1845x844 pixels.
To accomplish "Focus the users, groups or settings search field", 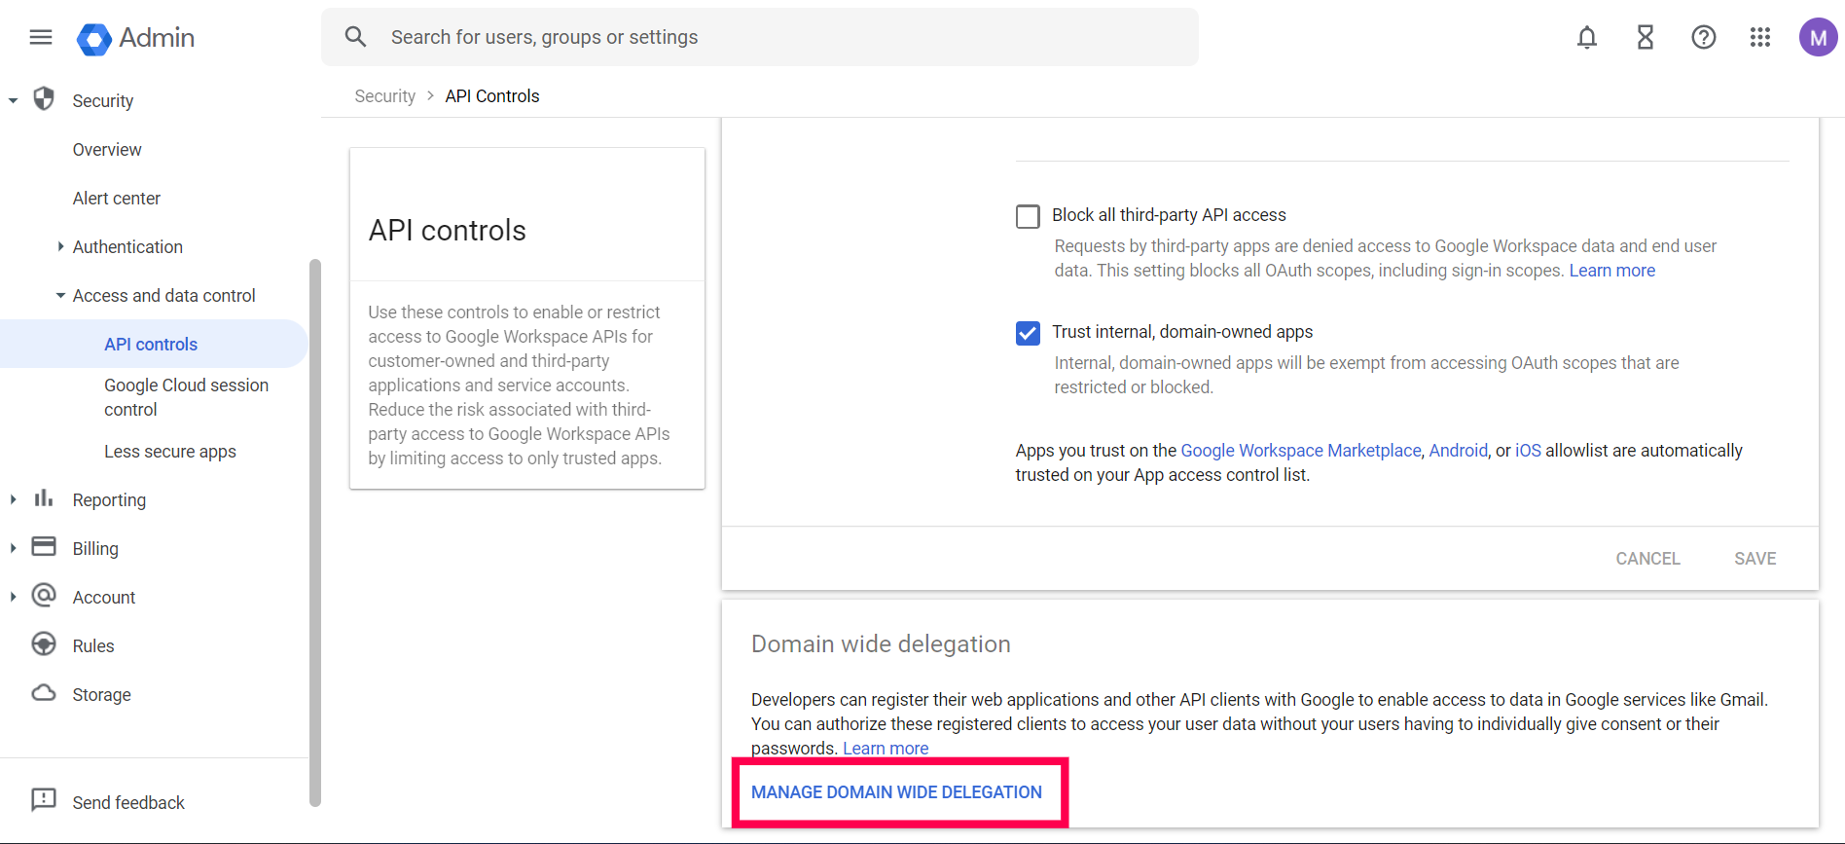I will (759, 38).
